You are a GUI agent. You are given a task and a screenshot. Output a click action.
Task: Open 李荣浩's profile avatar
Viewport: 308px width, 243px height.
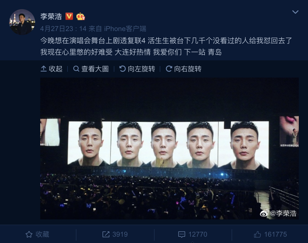coord(22,22)
